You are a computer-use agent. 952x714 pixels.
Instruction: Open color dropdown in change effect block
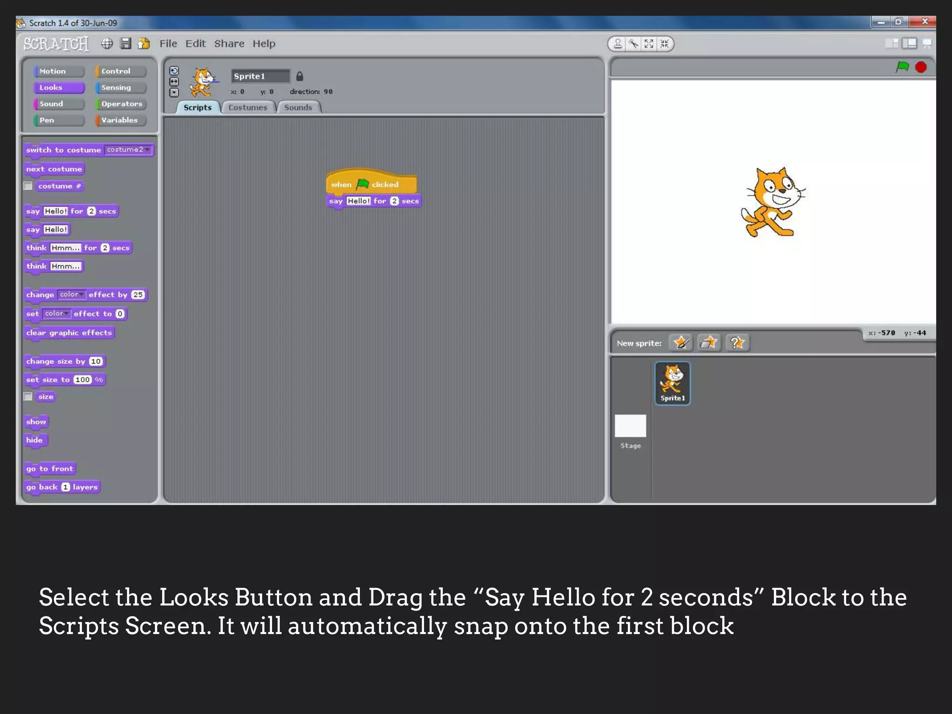[x=71, y=294]
